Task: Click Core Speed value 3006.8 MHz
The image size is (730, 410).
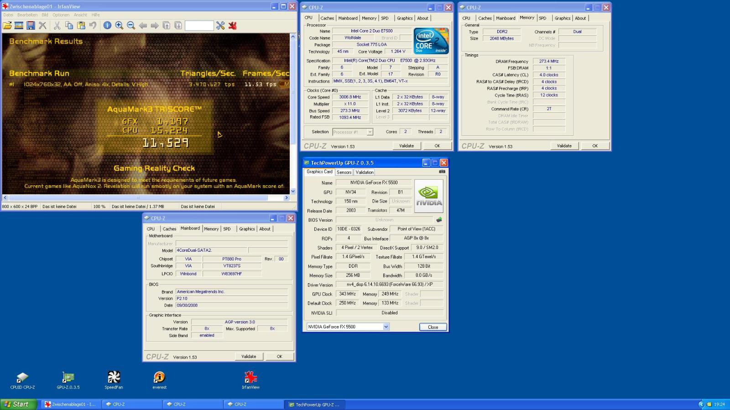Action: (350, 97)
